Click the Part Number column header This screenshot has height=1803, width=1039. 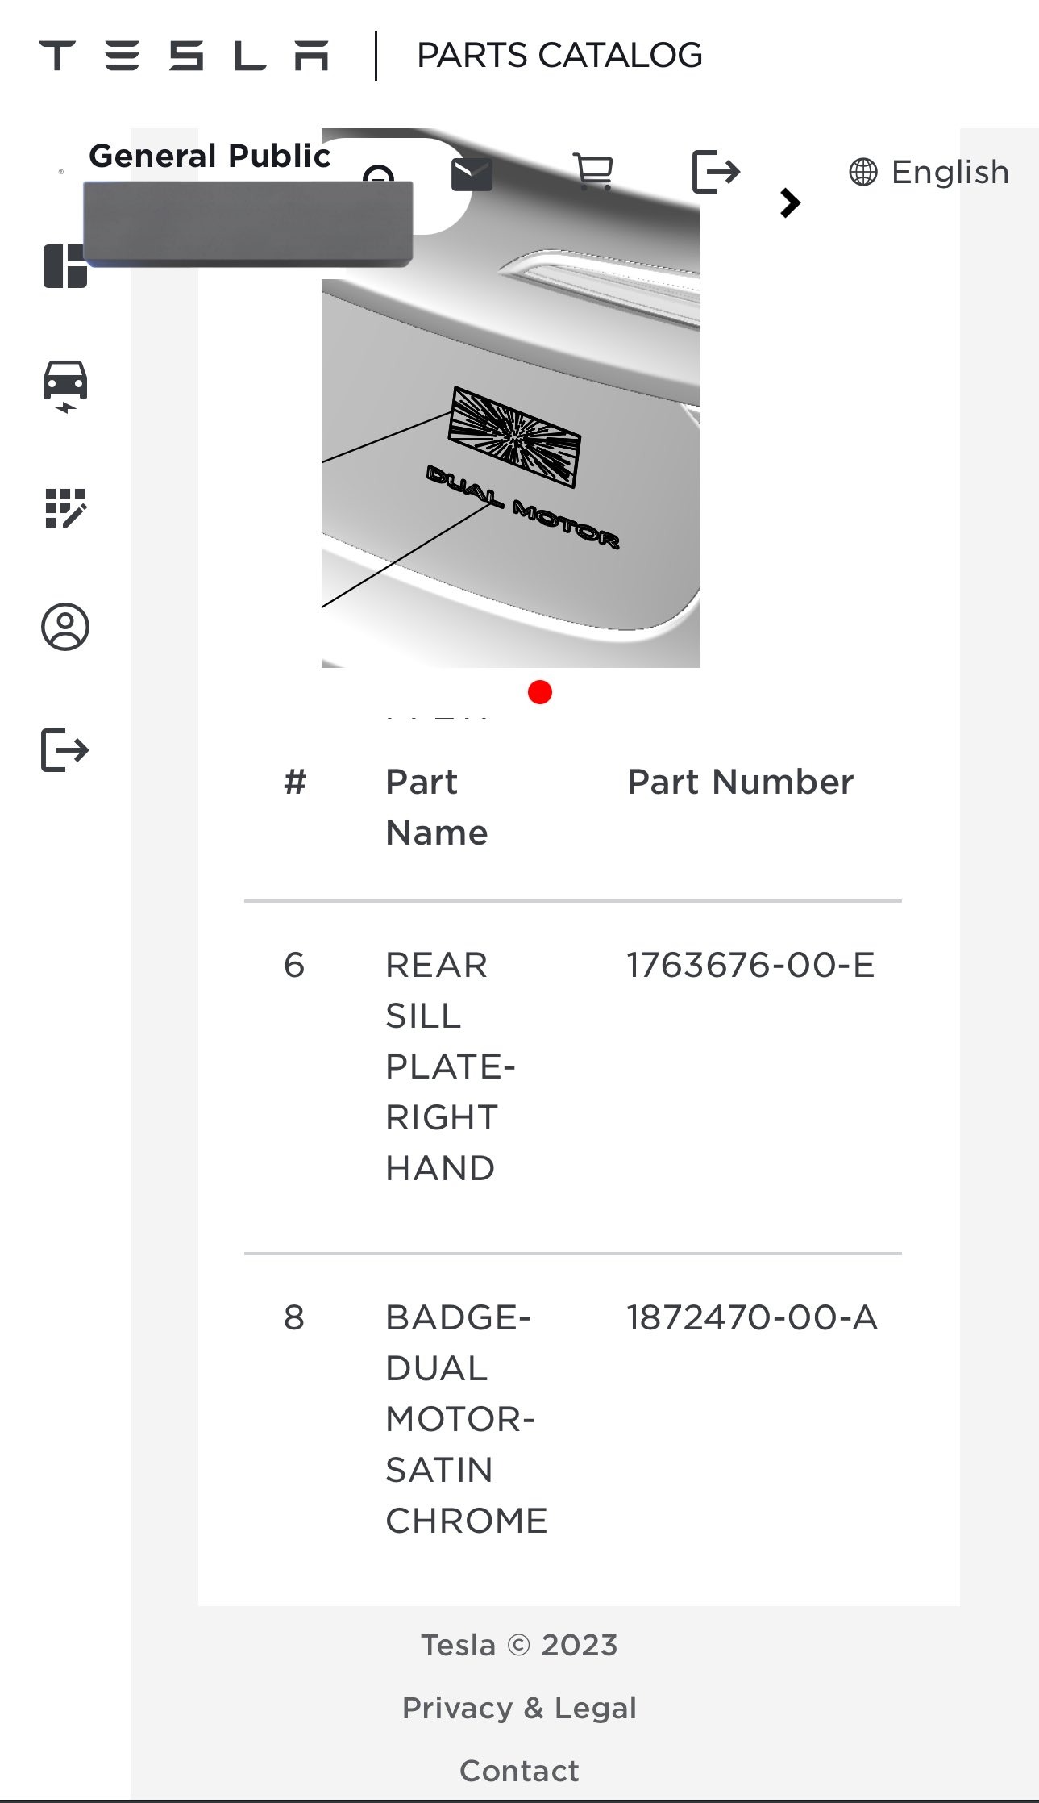click(740, 782)
